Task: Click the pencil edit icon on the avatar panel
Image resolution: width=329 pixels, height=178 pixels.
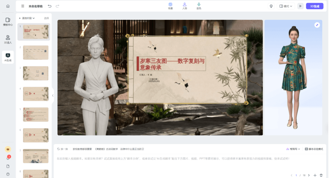Action: coord(317,25)
